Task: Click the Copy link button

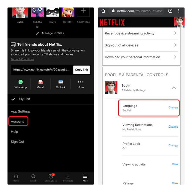Action: point(81,70)
